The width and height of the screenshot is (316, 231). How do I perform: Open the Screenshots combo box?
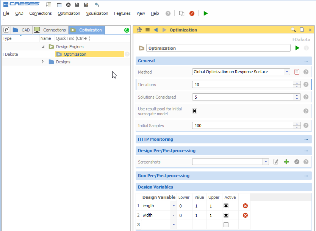(x=266, y=162)
